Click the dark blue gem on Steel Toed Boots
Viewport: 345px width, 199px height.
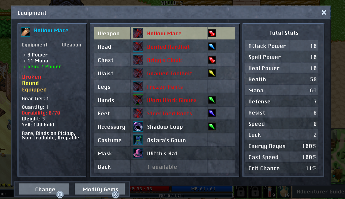coord(212,113)
